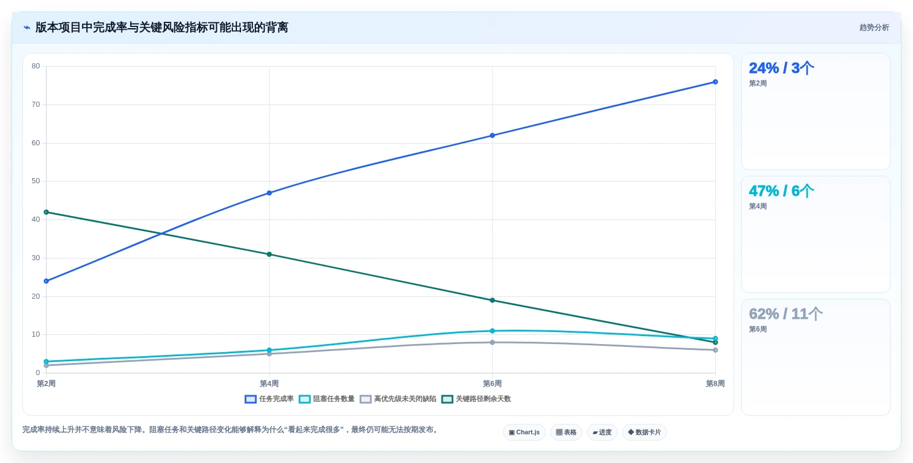
Task: Toggle 阻塞任务数量 legend item
Action: 327,399
